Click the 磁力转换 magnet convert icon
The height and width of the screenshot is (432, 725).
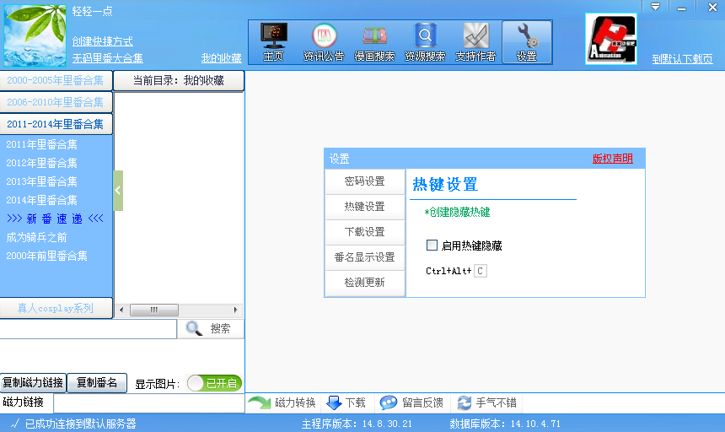(260, 403)
